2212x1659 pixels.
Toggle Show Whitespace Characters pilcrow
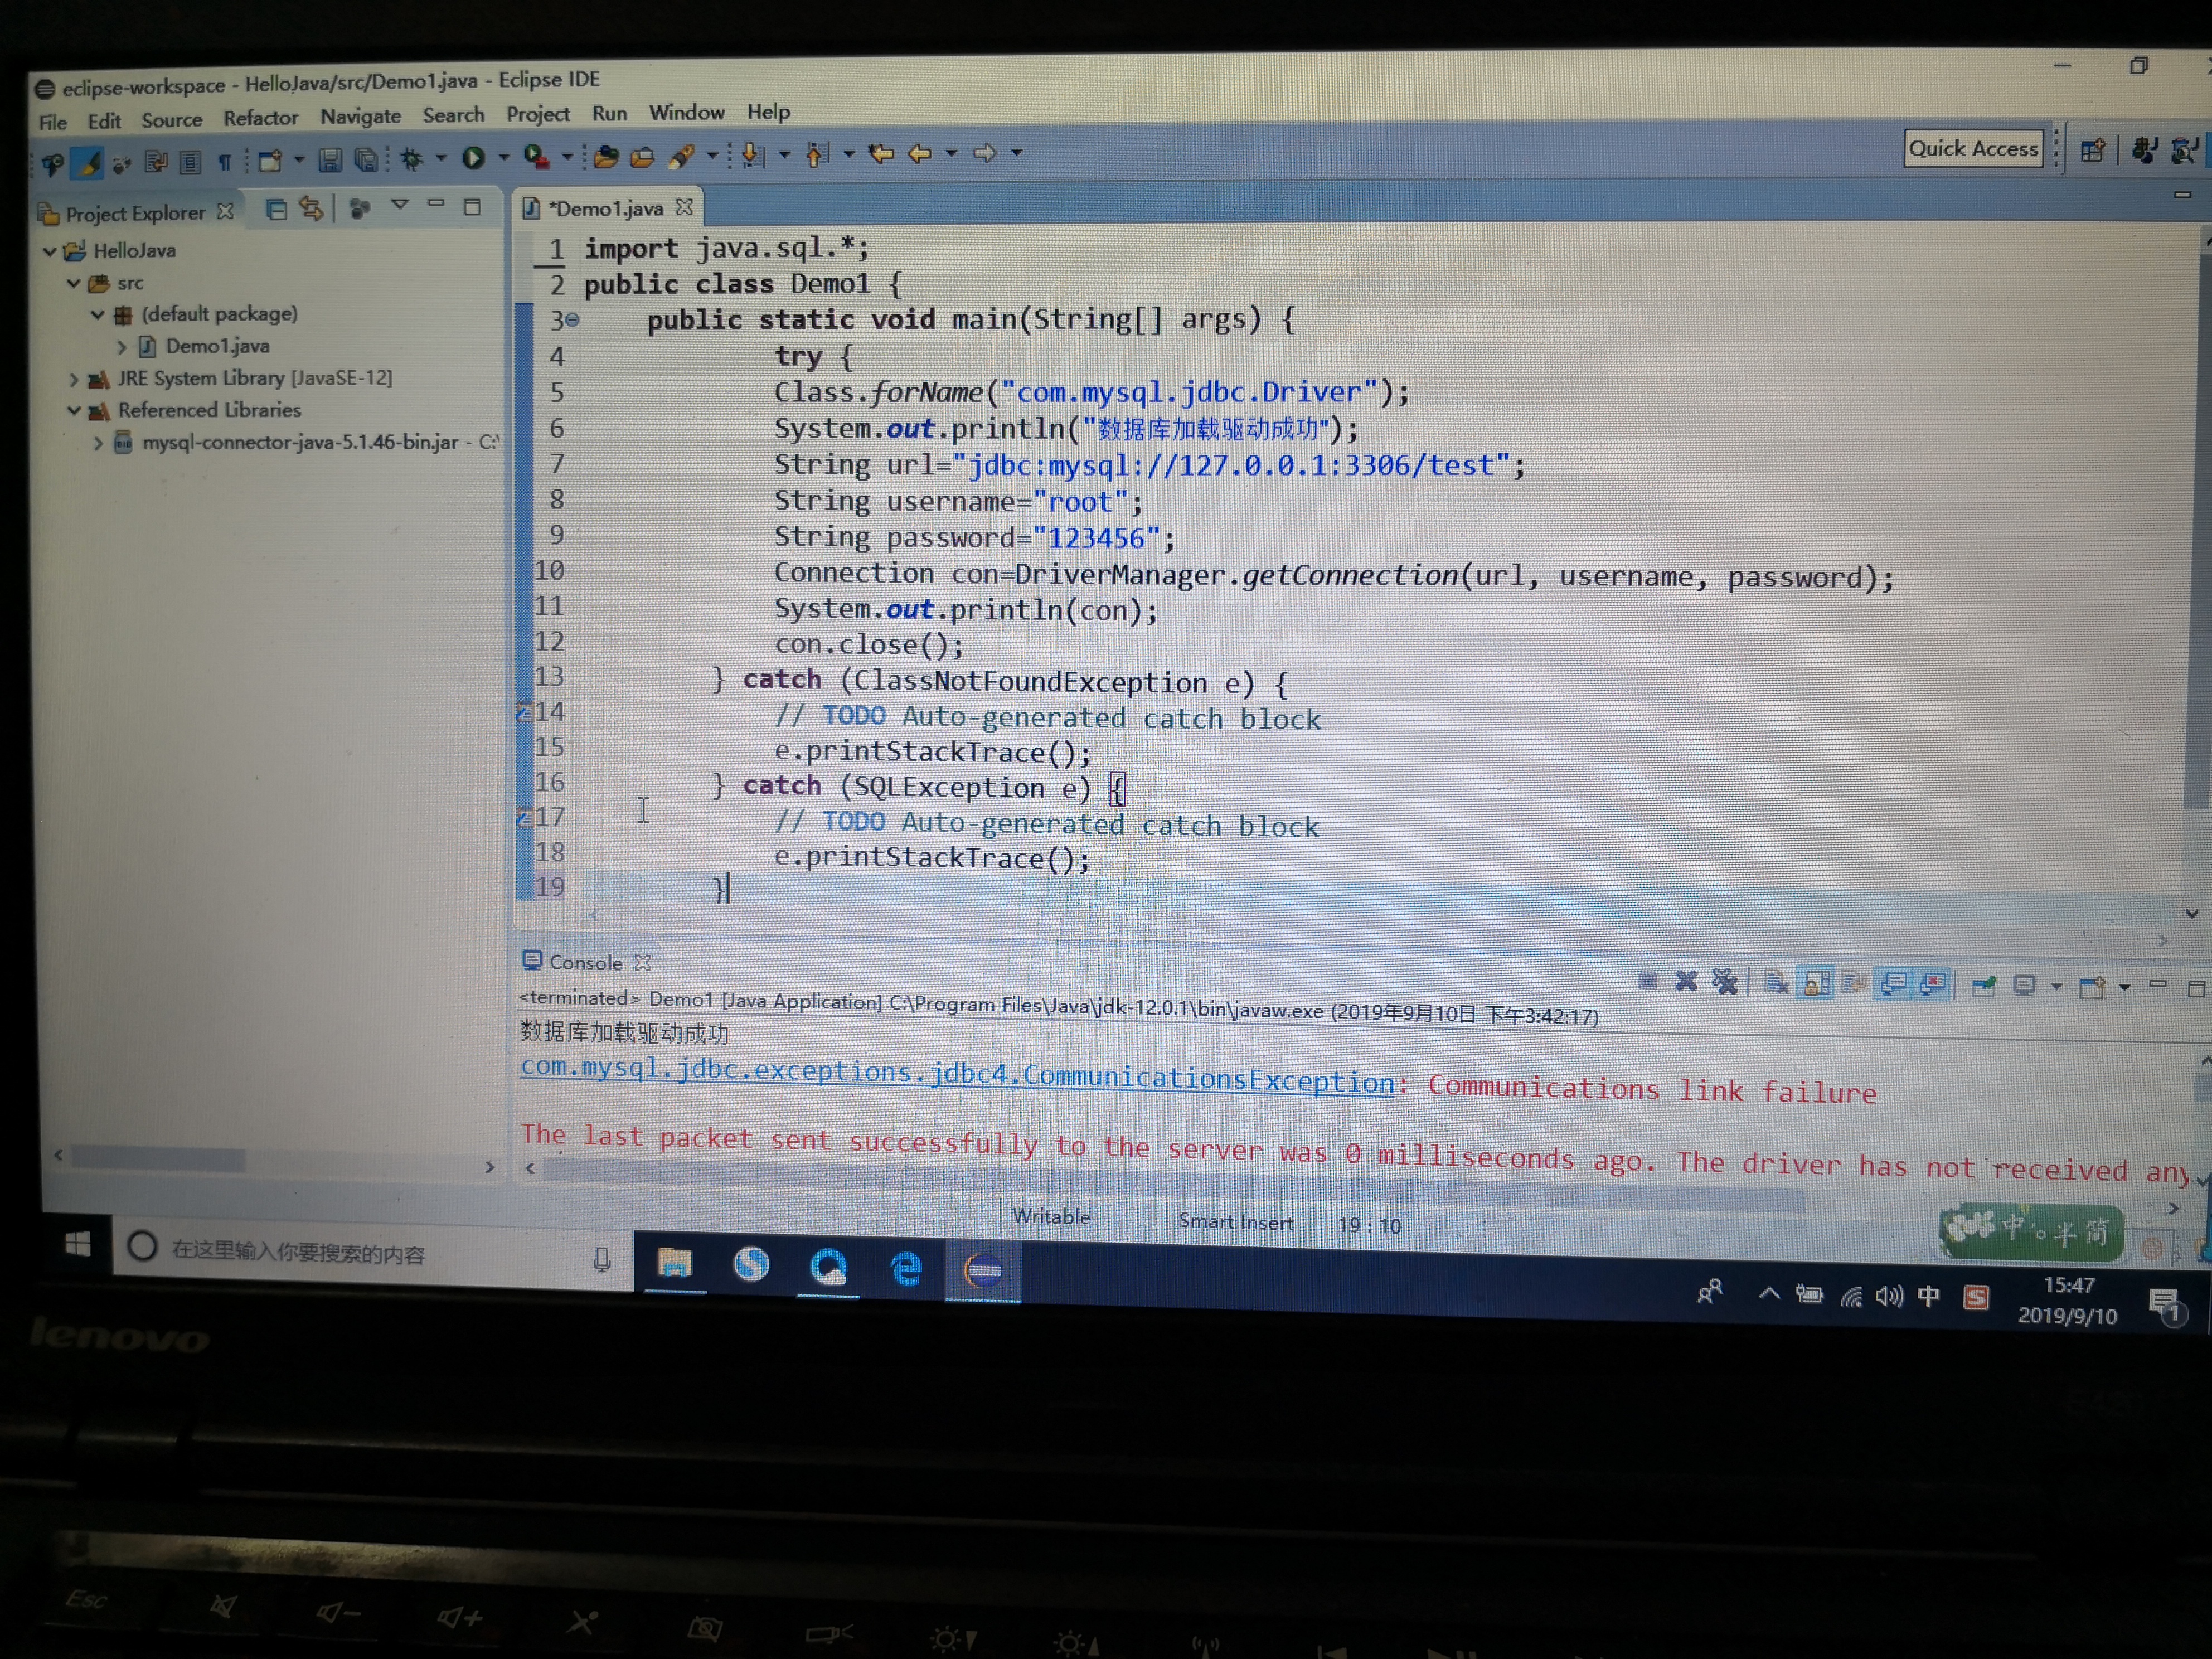click(x=225, y=162)
